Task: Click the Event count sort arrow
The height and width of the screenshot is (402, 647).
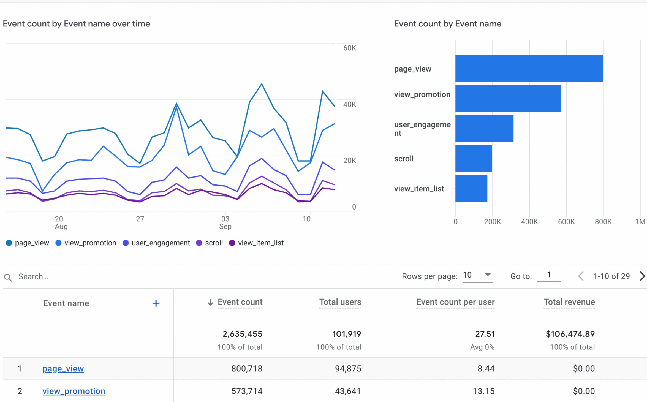Action: click(x=210, y=302)
